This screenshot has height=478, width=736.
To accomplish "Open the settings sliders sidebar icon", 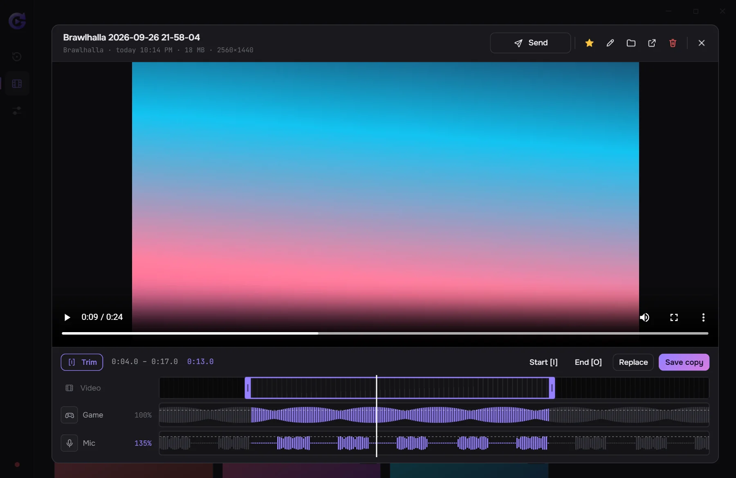I will pyautogui.click(x=17, y=111).
